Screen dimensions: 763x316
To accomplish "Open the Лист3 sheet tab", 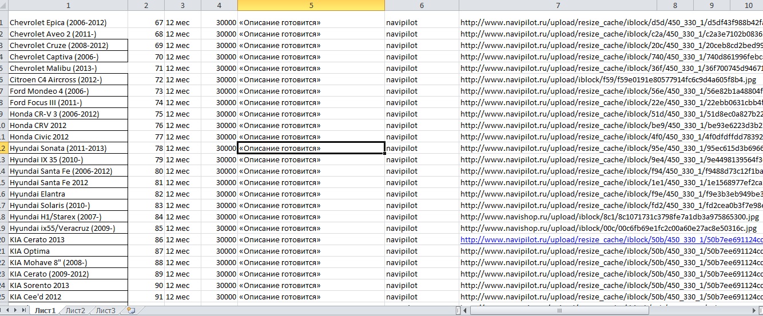I will pos(105,311).
